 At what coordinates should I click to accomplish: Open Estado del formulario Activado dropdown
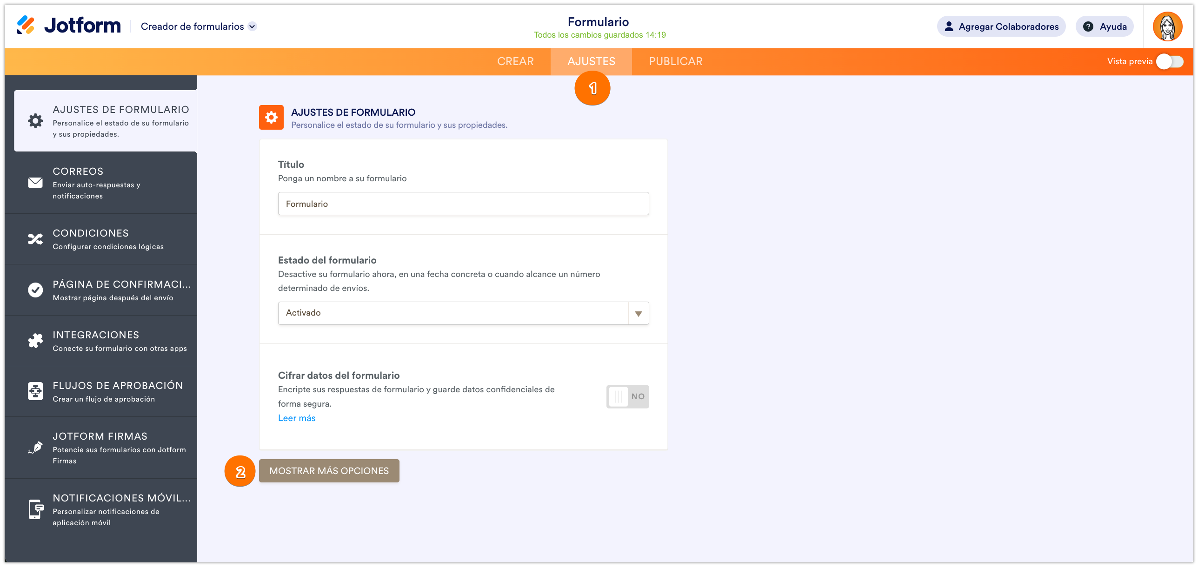pos(463,313)
